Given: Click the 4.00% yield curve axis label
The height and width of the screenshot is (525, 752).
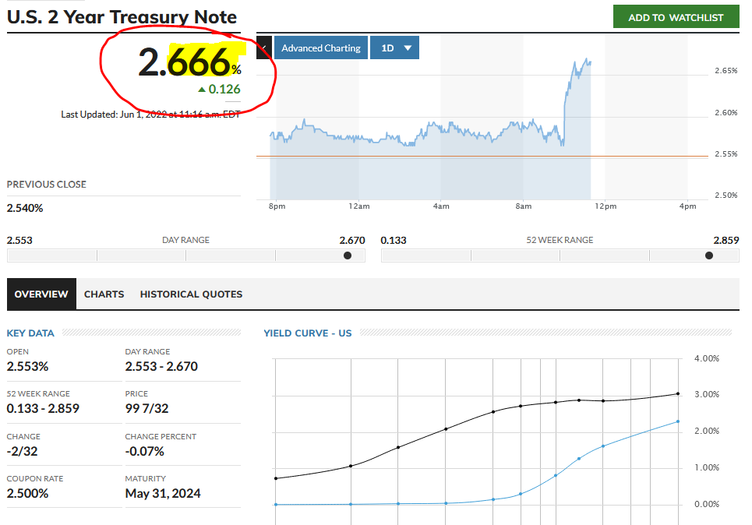Looking at the screenshot, I should 707,358.
